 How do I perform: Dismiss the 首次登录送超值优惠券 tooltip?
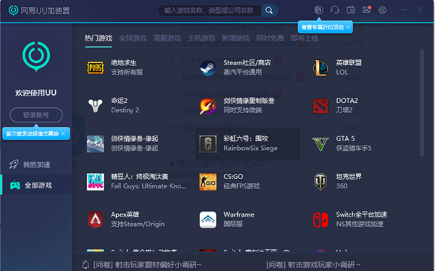coord(63,134)
